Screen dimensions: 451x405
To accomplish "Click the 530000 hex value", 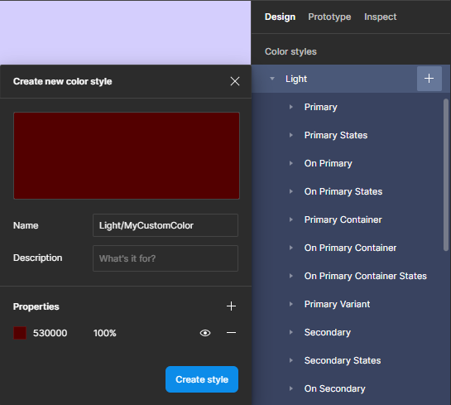I will (x=50, y=333).
